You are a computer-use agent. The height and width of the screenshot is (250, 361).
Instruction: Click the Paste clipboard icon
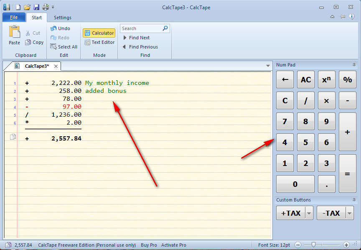[14, 33]
